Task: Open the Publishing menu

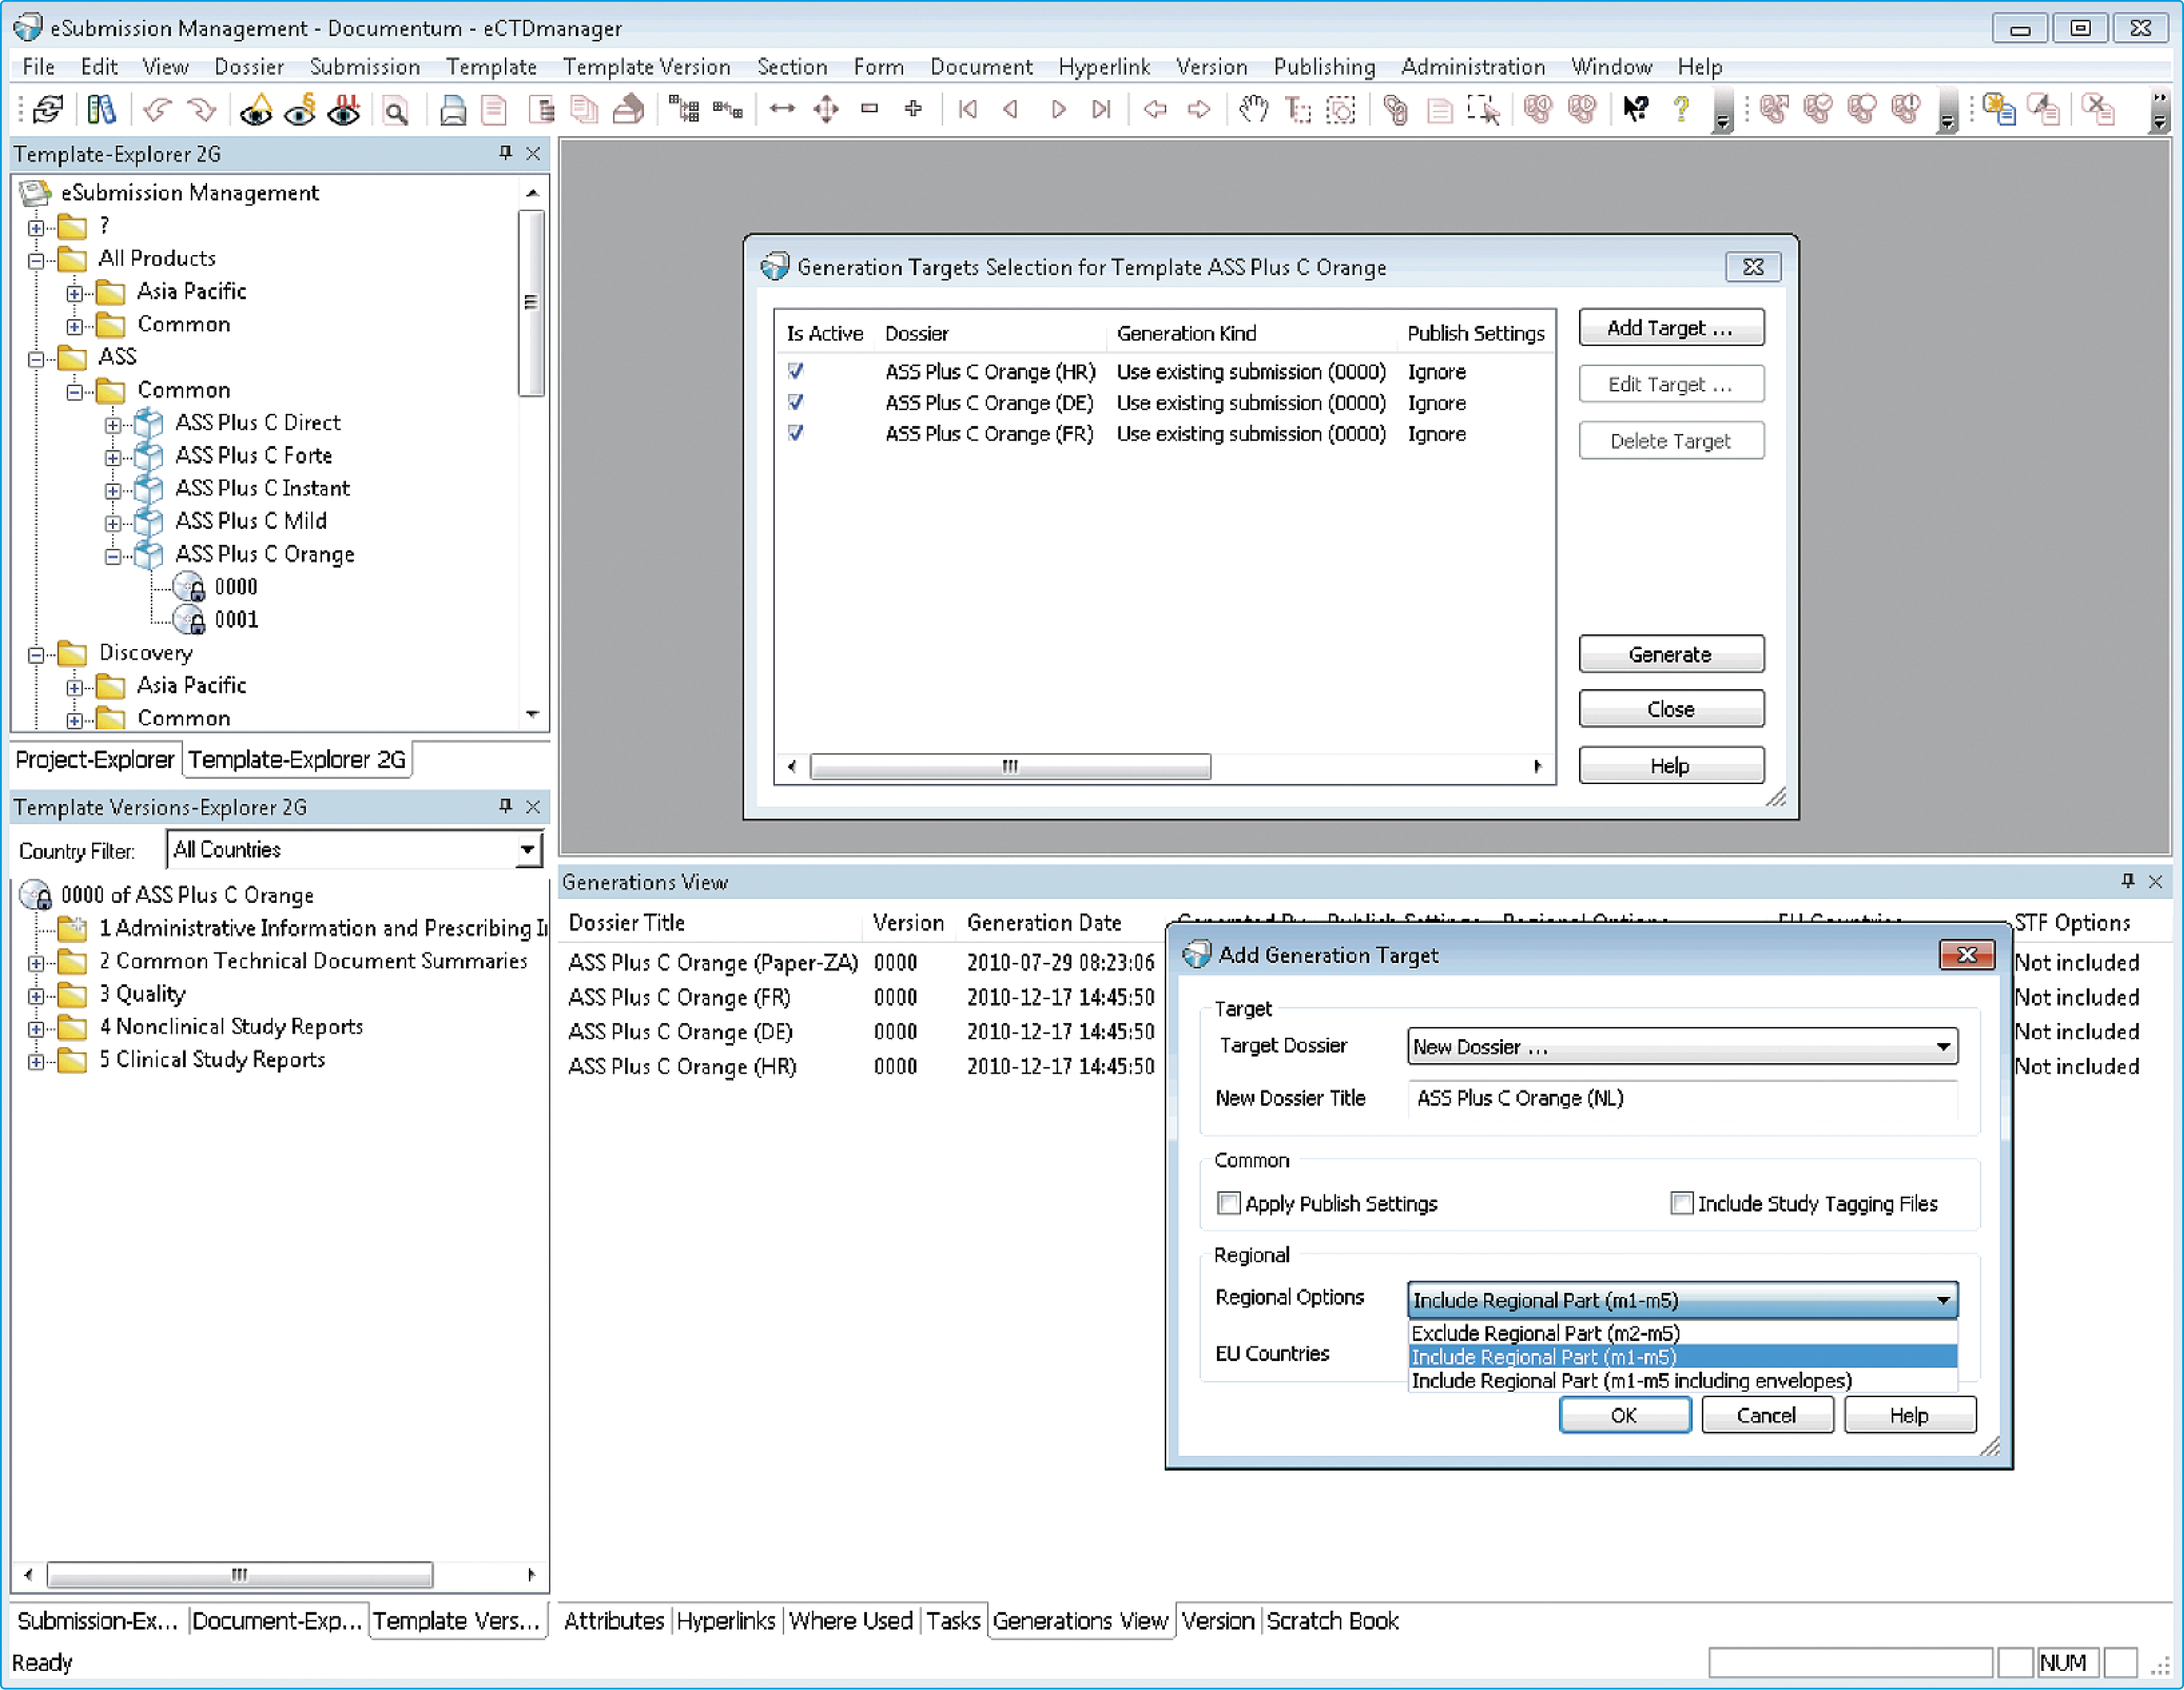Action: click(x=1323, y=66)
